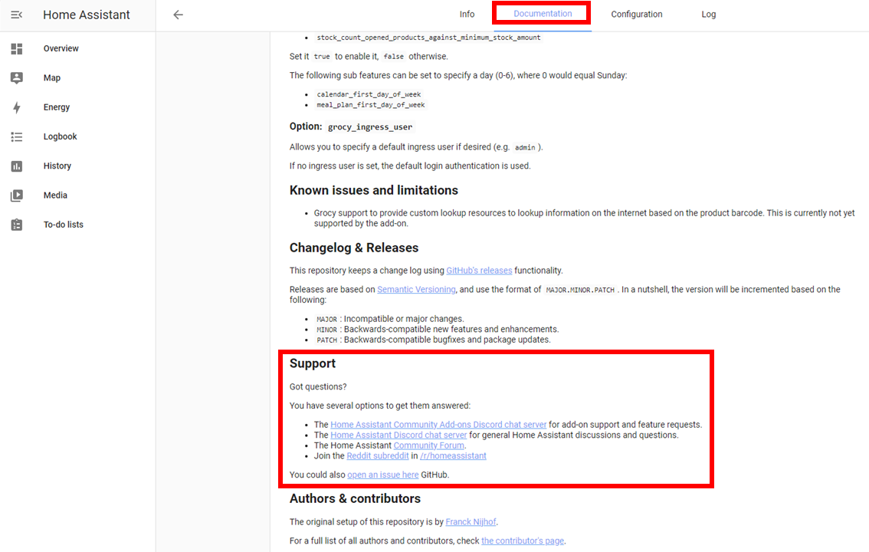Open the Configuration tab
This screenshot has width=869, height=552.
[636, 15]
